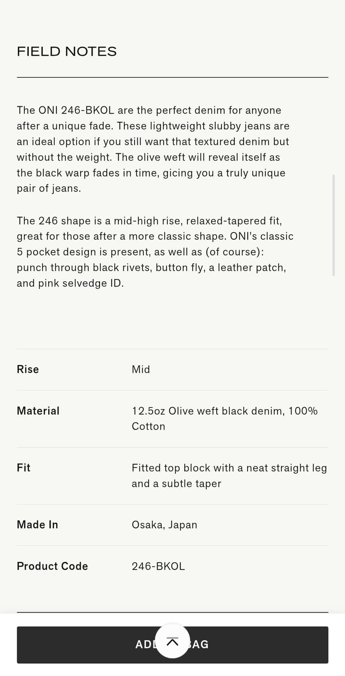Collapse the Fit description row
The height and width of the screenshot is (676, 345).
pos(172,475)
